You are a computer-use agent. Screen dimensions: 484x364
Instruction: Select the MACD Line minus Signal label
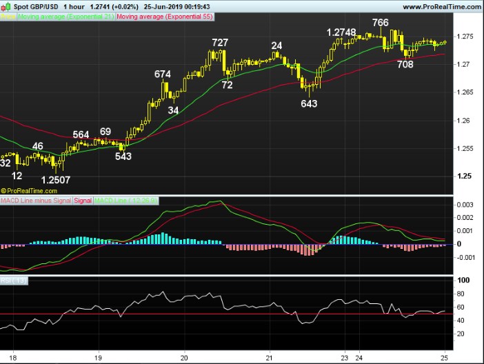coord(34,200)
